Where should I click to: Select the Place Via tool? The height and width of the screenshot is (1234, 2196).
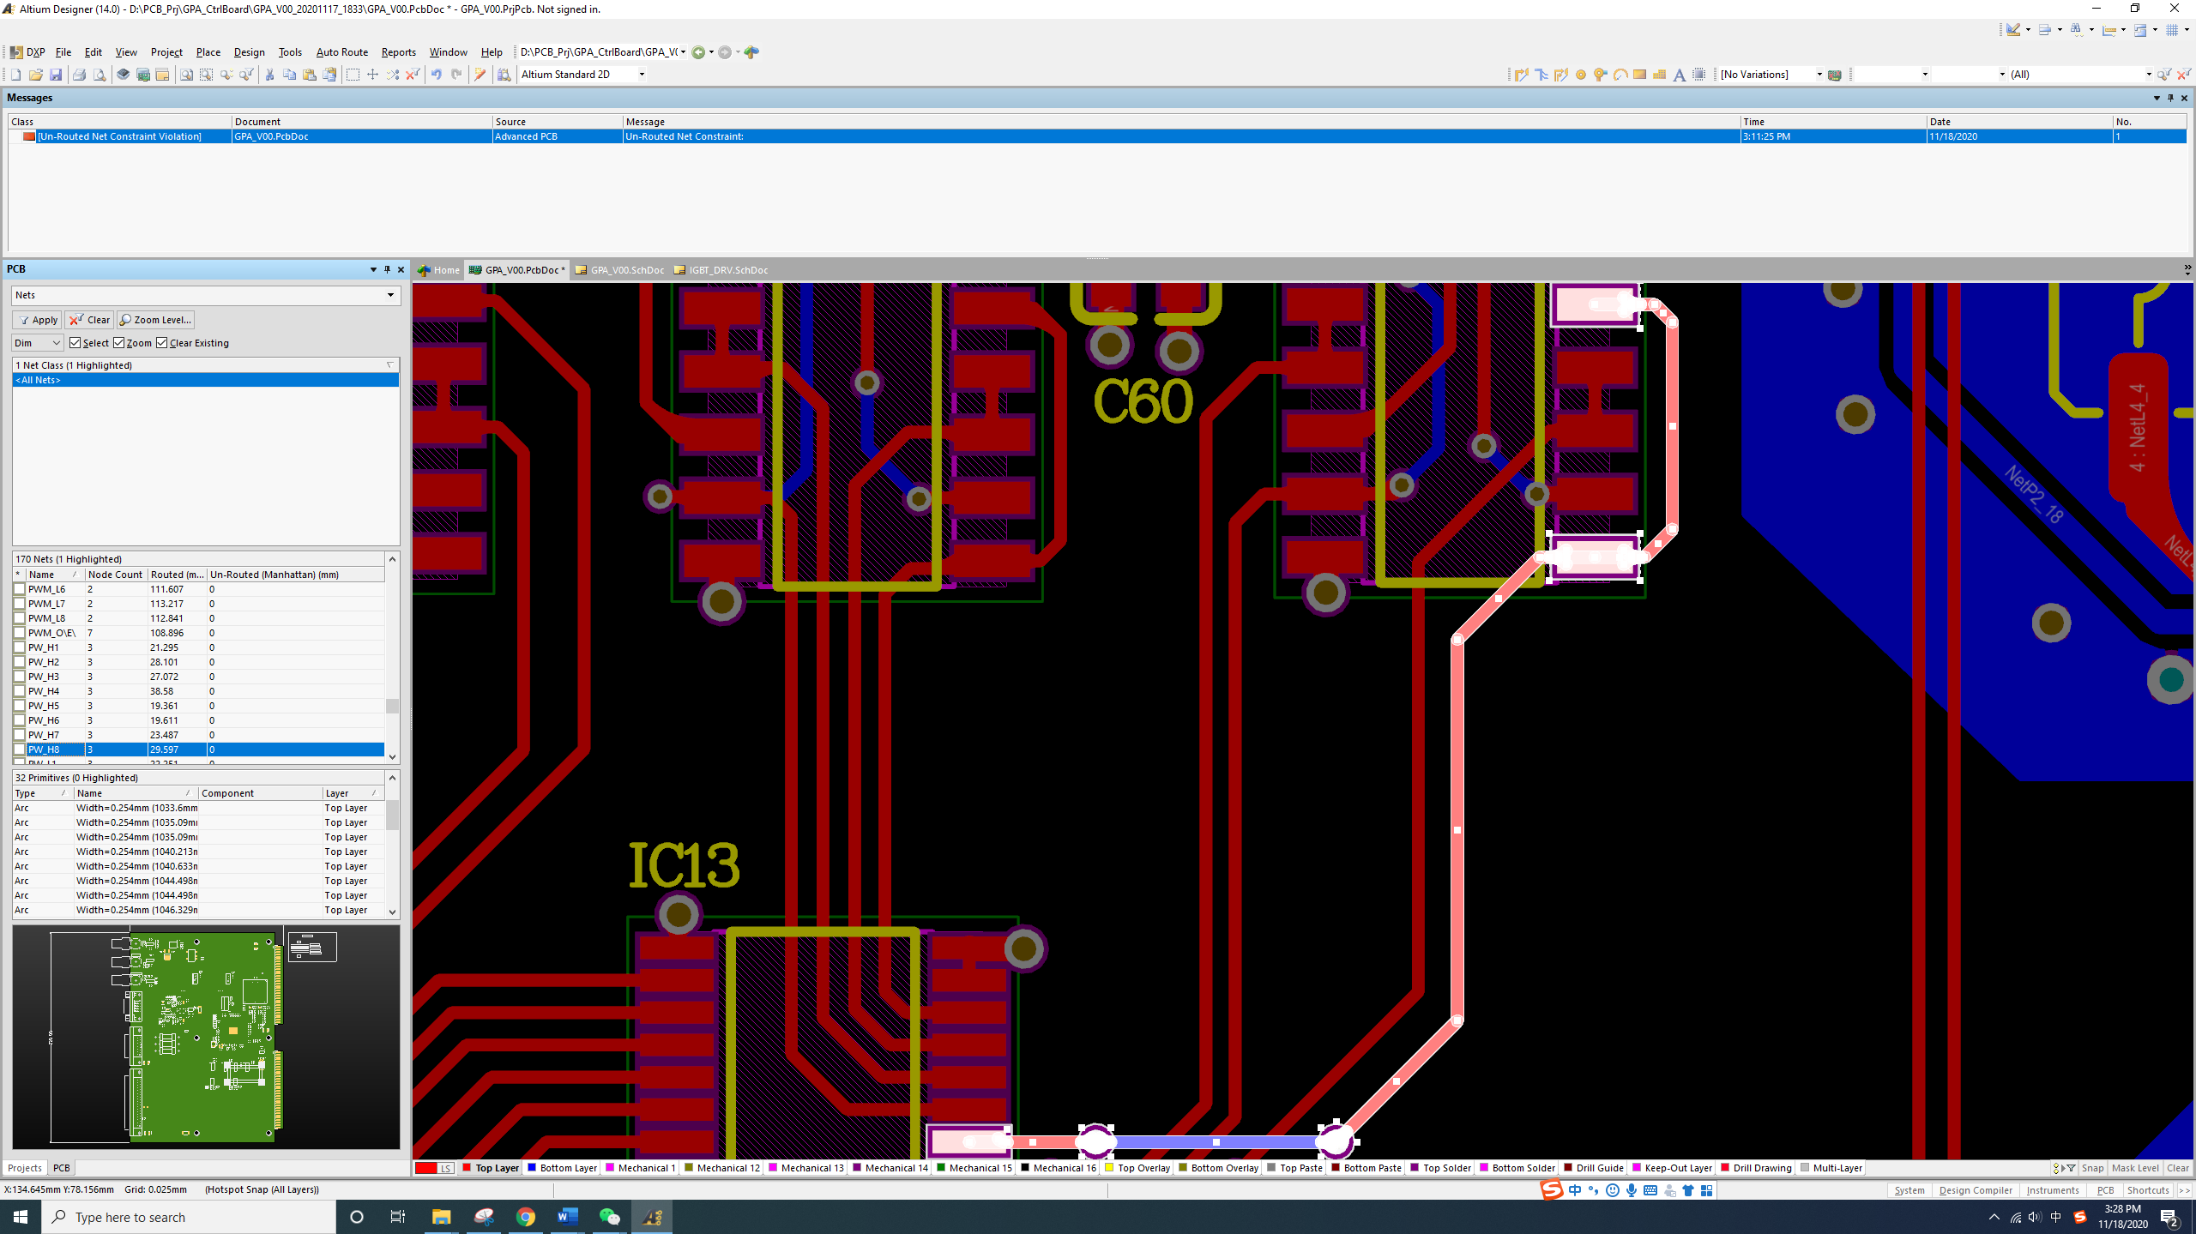(x=1600, y=75)
